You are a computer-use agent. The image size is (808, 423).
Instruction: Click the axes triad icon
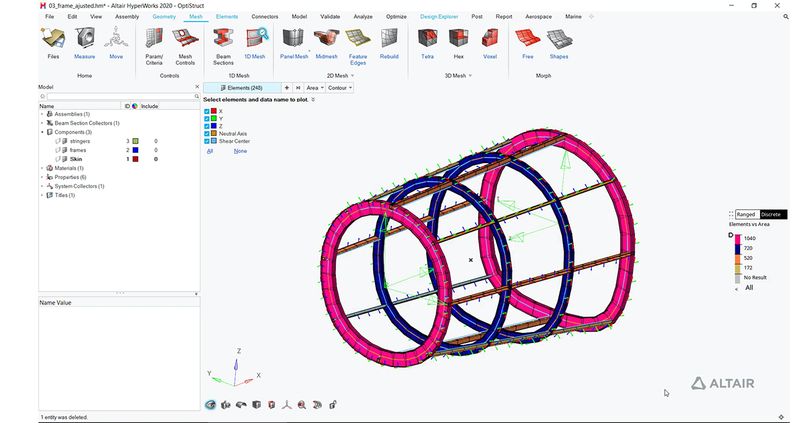[x=287, y=405]
